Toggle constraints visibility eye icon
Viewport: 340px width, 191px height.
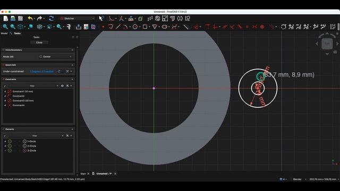click(x=62, y=86)
